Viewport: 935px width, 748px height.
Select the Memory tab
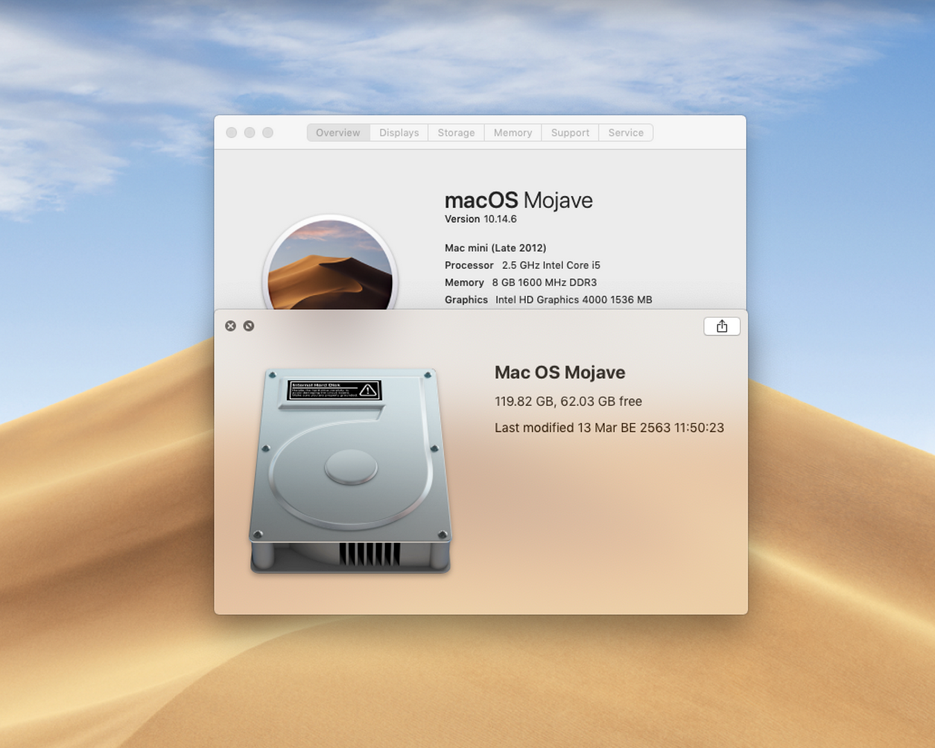coord(513,133)
